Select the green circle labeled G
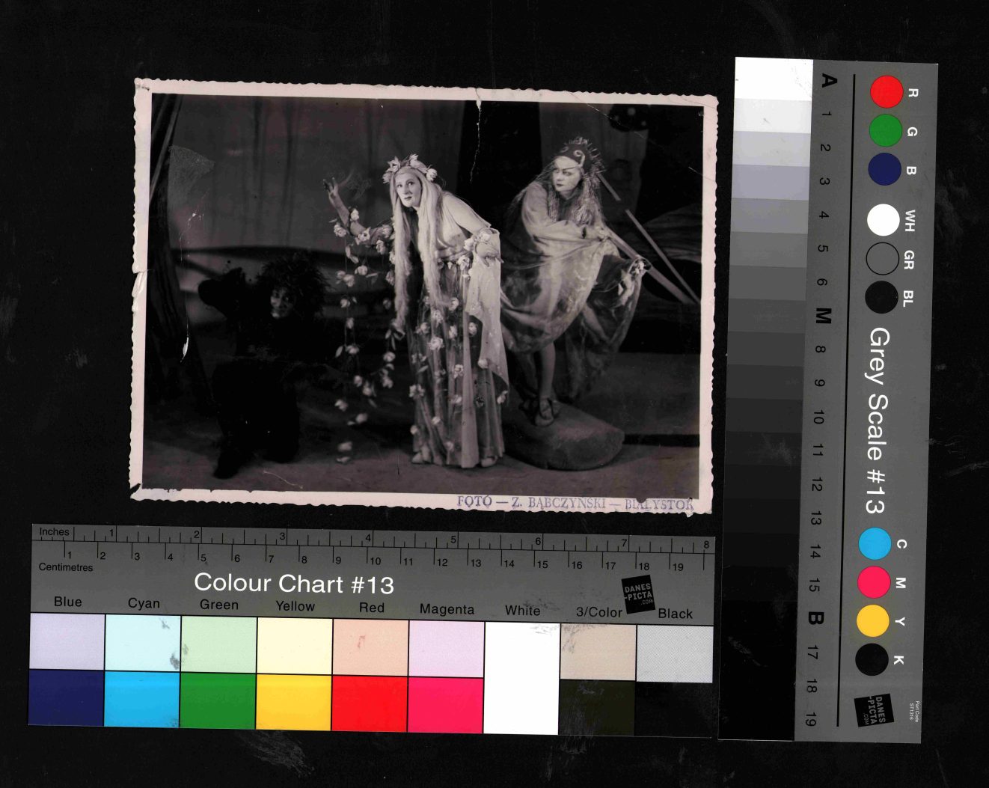The height and width of the screenshot is (788, 989). click(x=885, y=130)
